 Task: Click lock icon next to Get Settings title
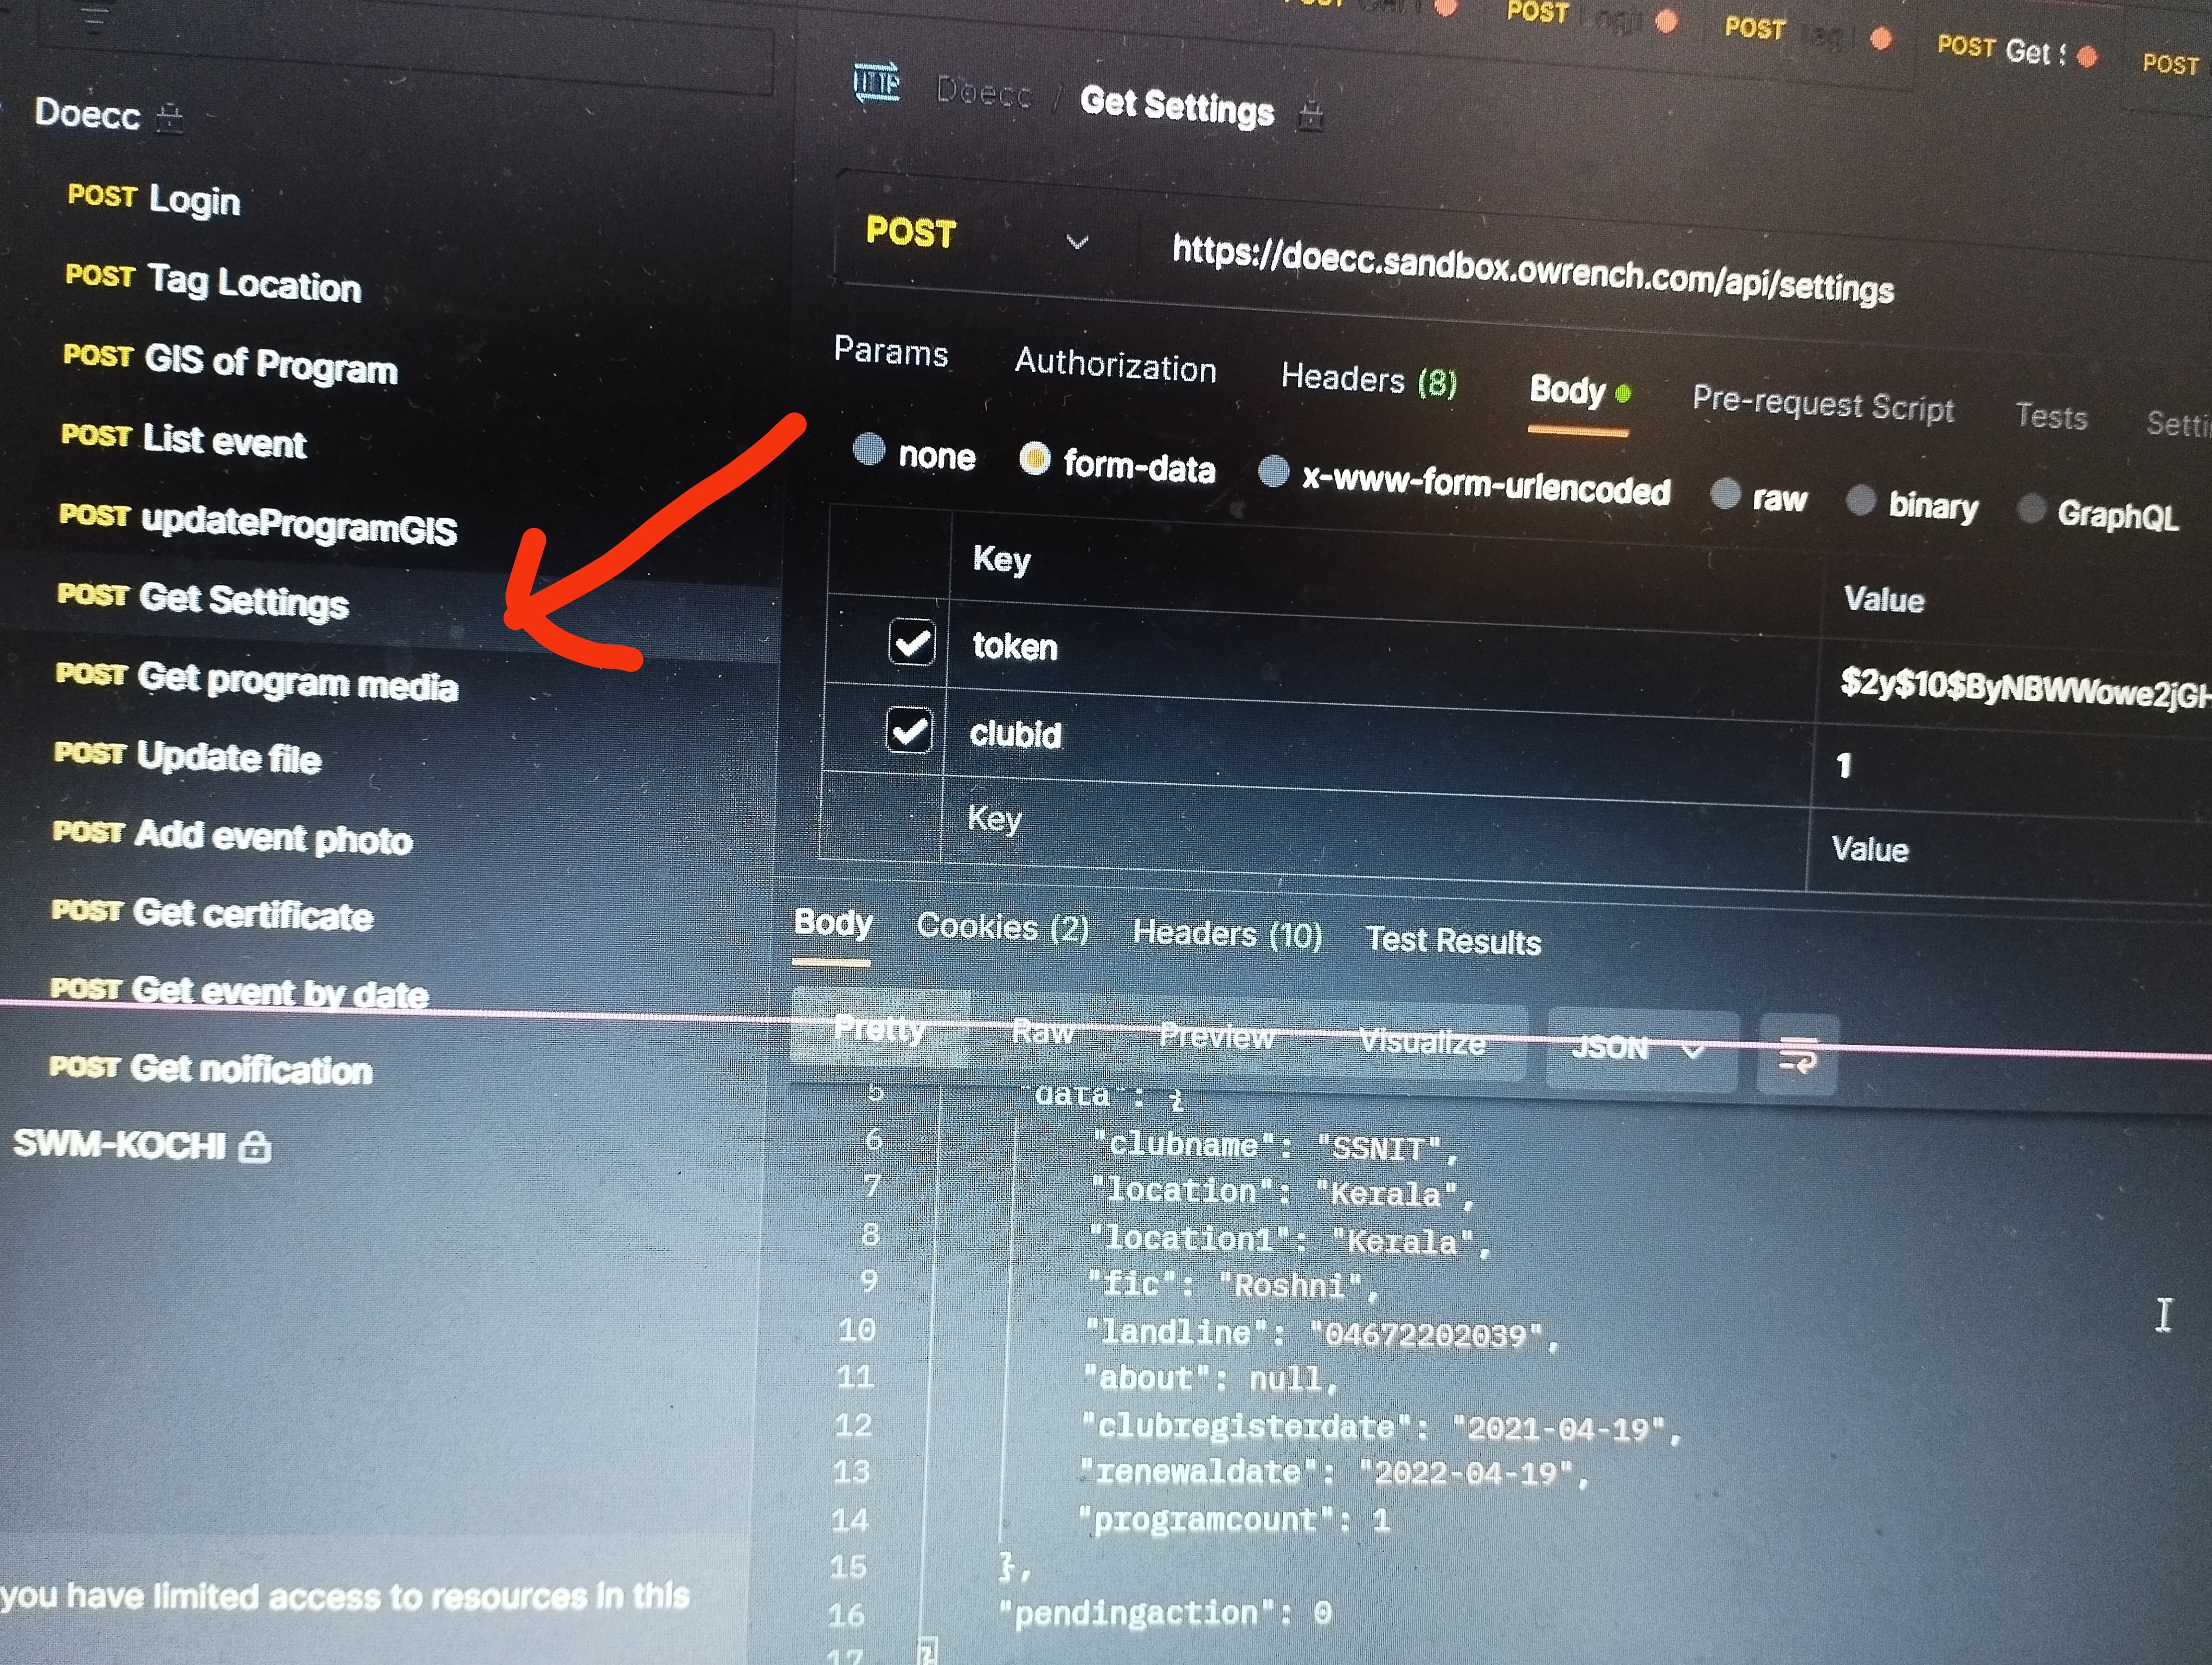pyautogui.click(x=1310, y=116)
